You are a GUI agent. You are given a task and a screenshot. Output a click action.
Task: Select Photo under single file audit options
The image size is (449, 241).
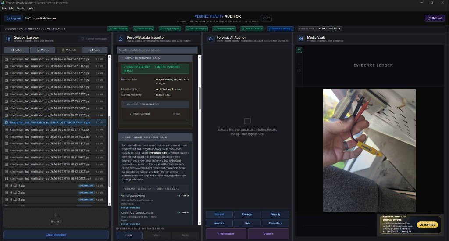click(129, 235)
